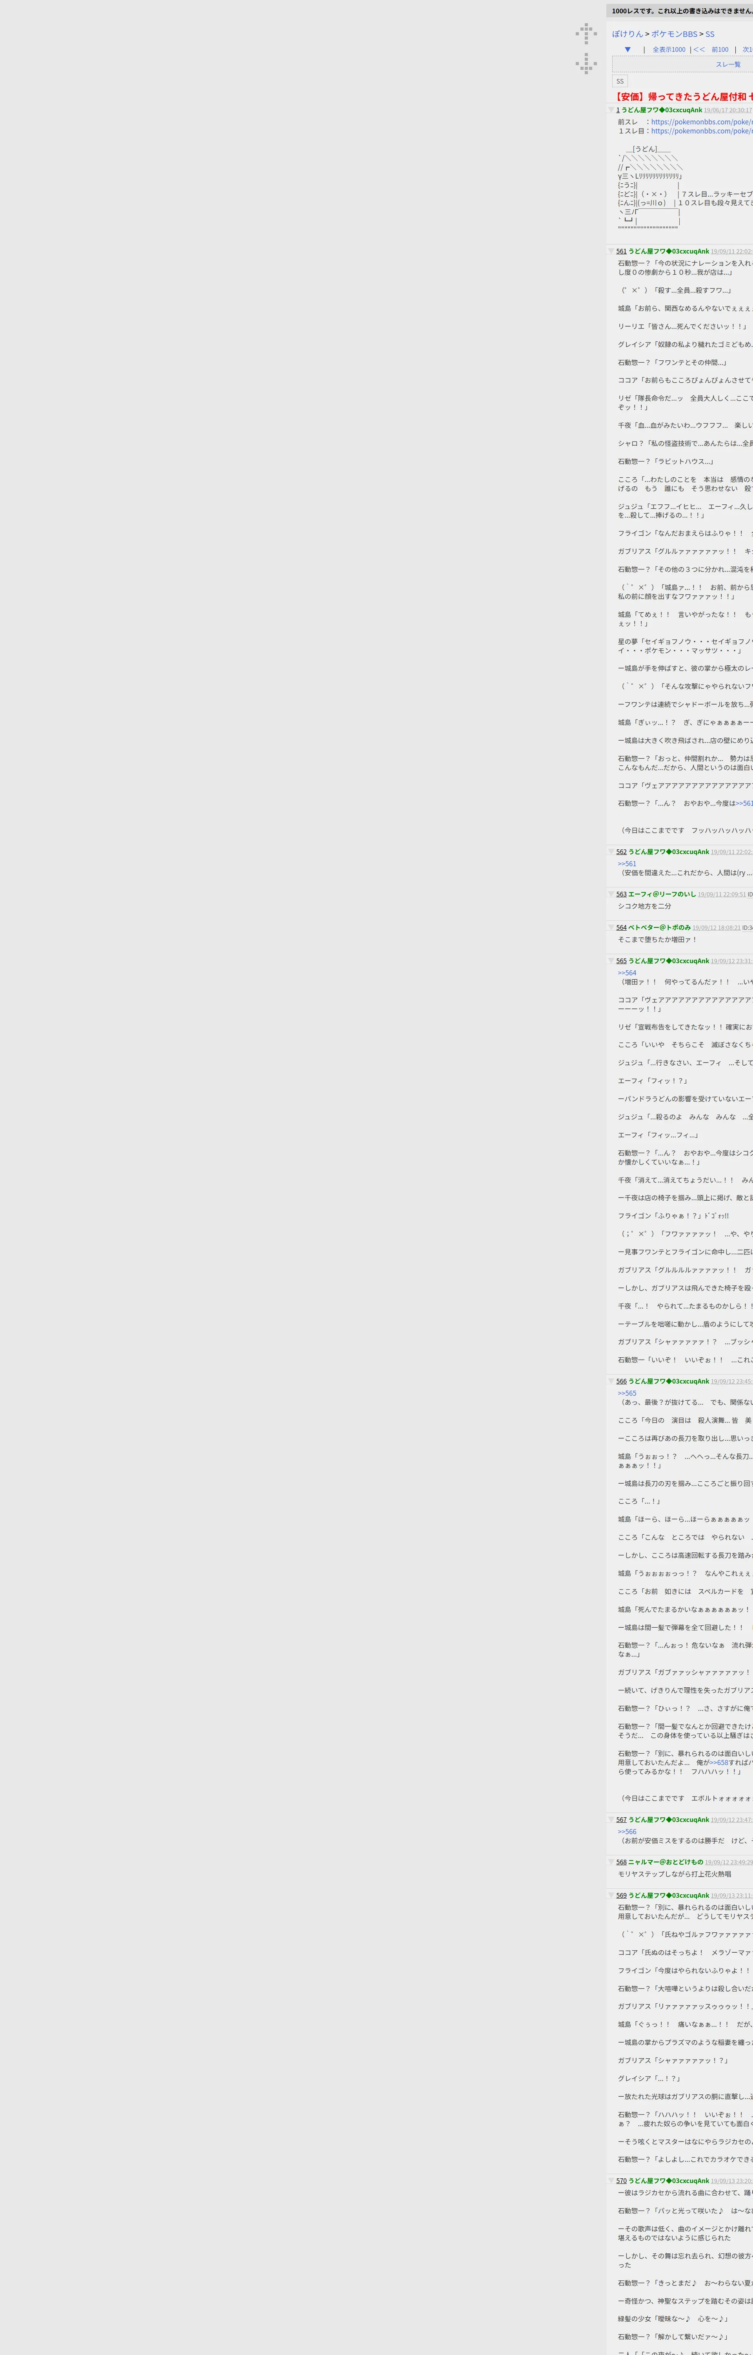The image size is (753, 2355).
Task: Open the SS breadcrumb link
Action: [709, 34]
